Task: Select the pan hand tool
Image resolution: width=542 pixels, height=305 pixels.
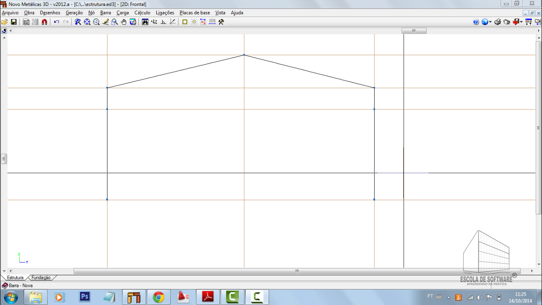Action: point(124,22)
